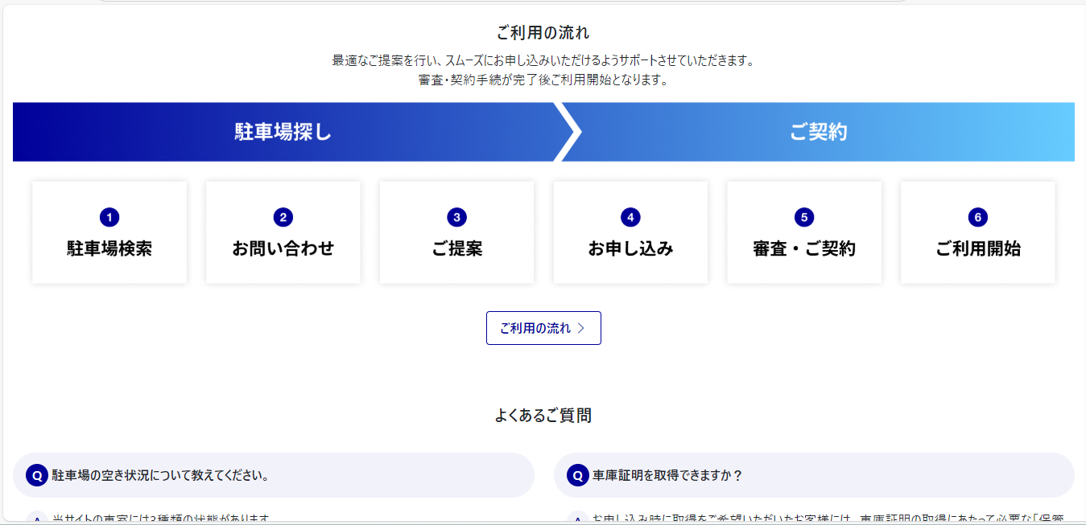This screenshot has width=1086, height=525.
Task: Select the ご提案 step label
Action: (x=456, y=248)
